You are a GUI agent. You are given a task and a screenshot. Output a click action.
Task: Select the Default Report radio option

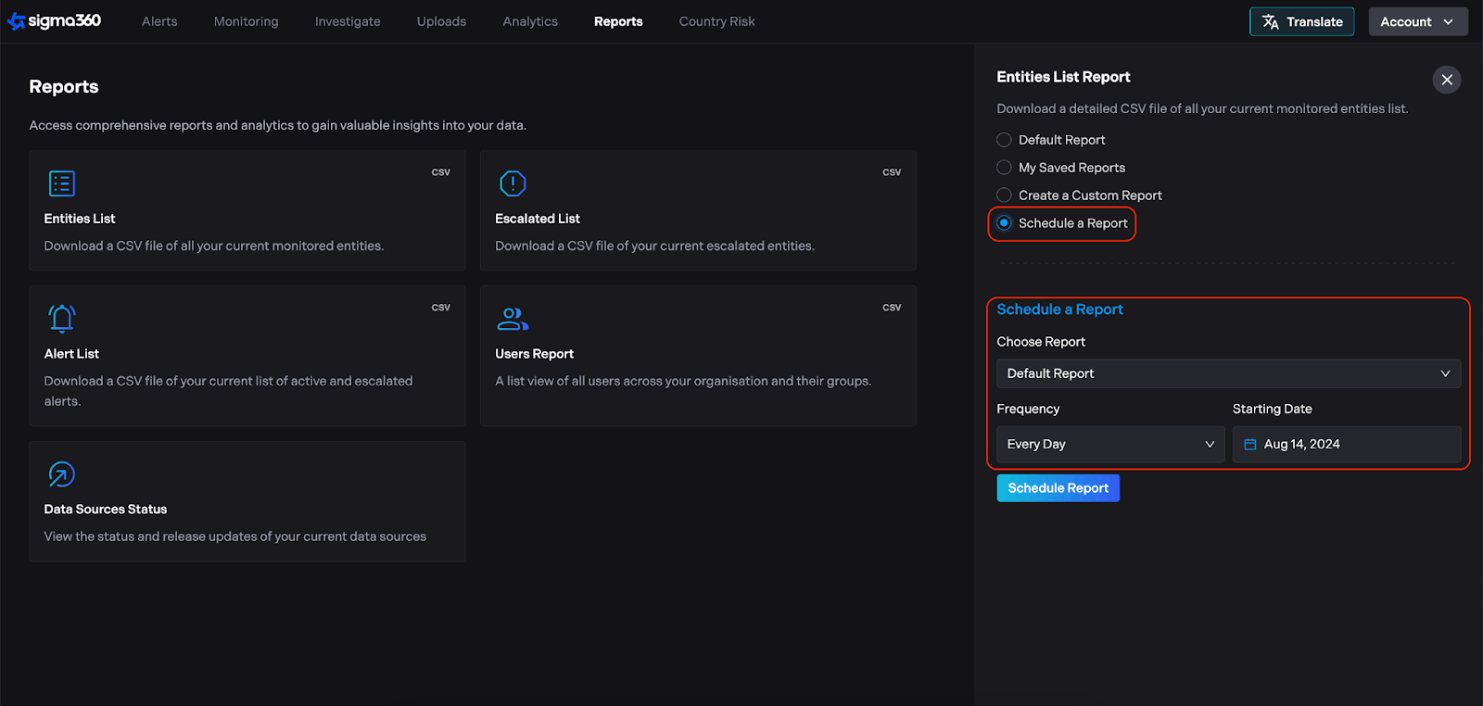coord(1004,140)
